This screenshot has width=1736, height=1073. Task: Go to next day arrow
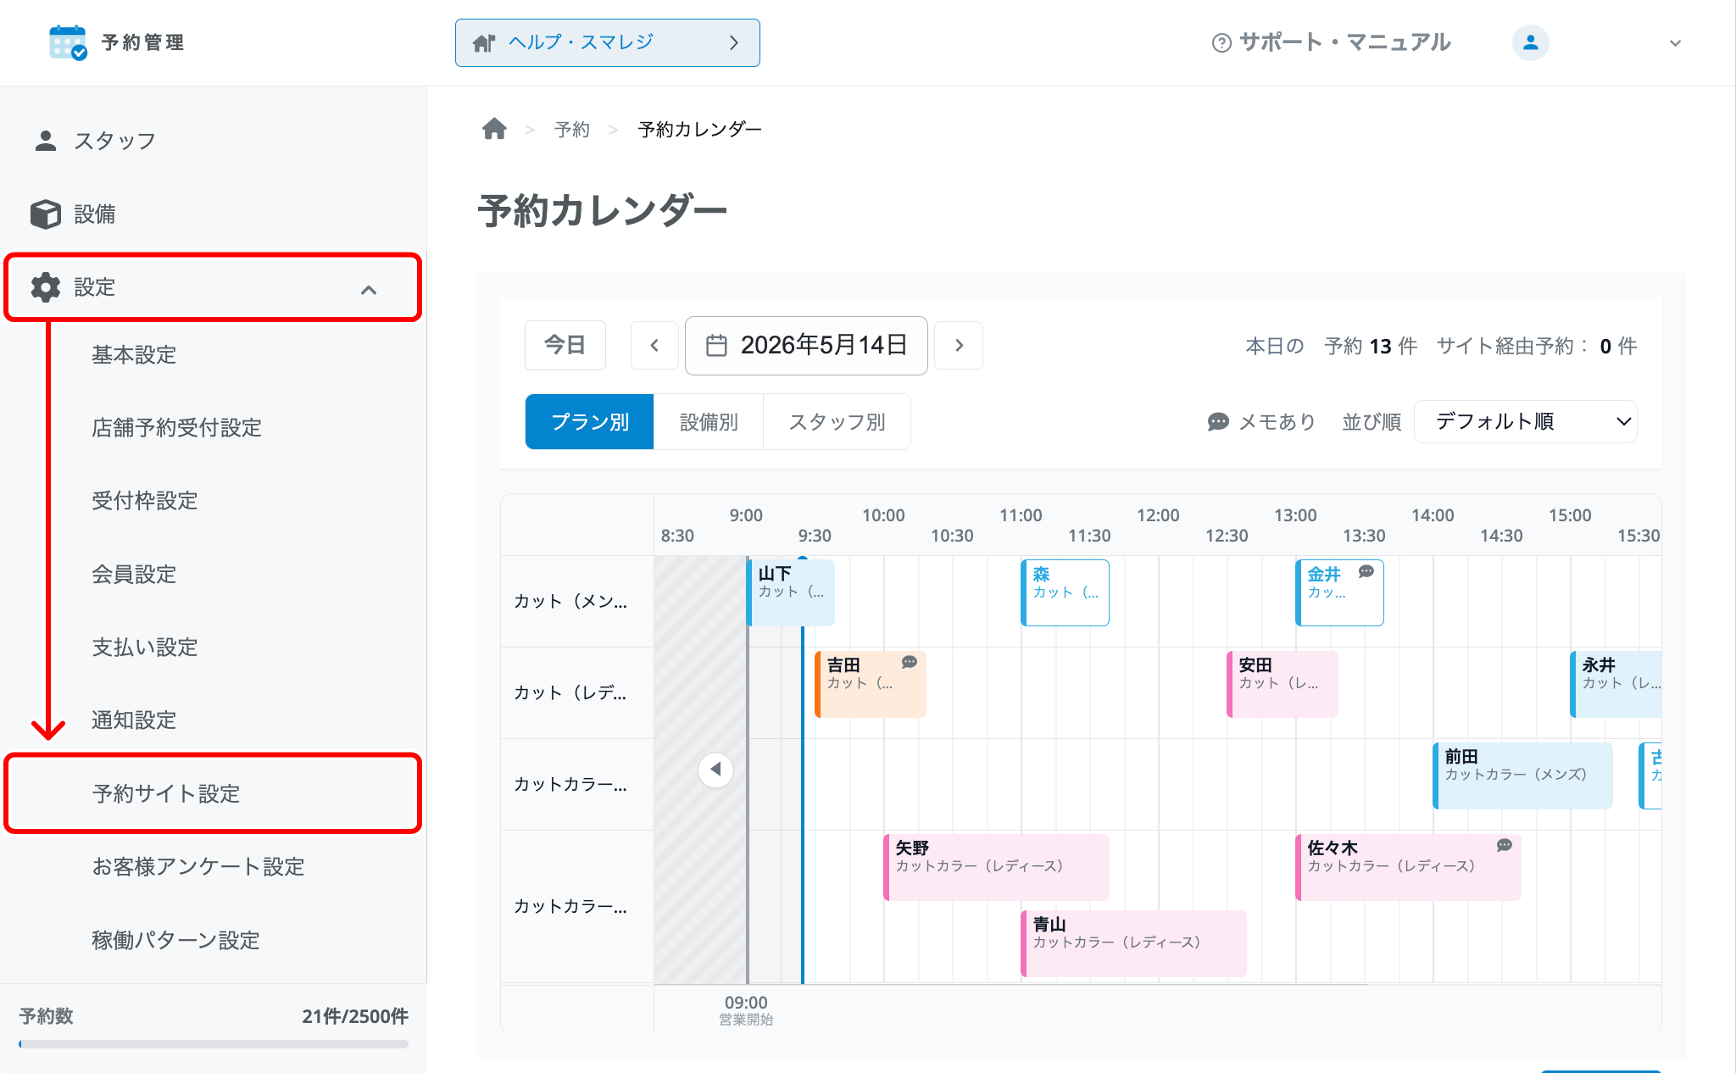pos(959,345)
